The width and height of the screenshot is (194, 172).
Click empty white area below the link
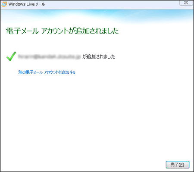pyautogui.click(x=97, y=115)
